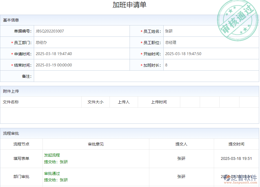Click the 员工姓名 input field

(211, 31)
